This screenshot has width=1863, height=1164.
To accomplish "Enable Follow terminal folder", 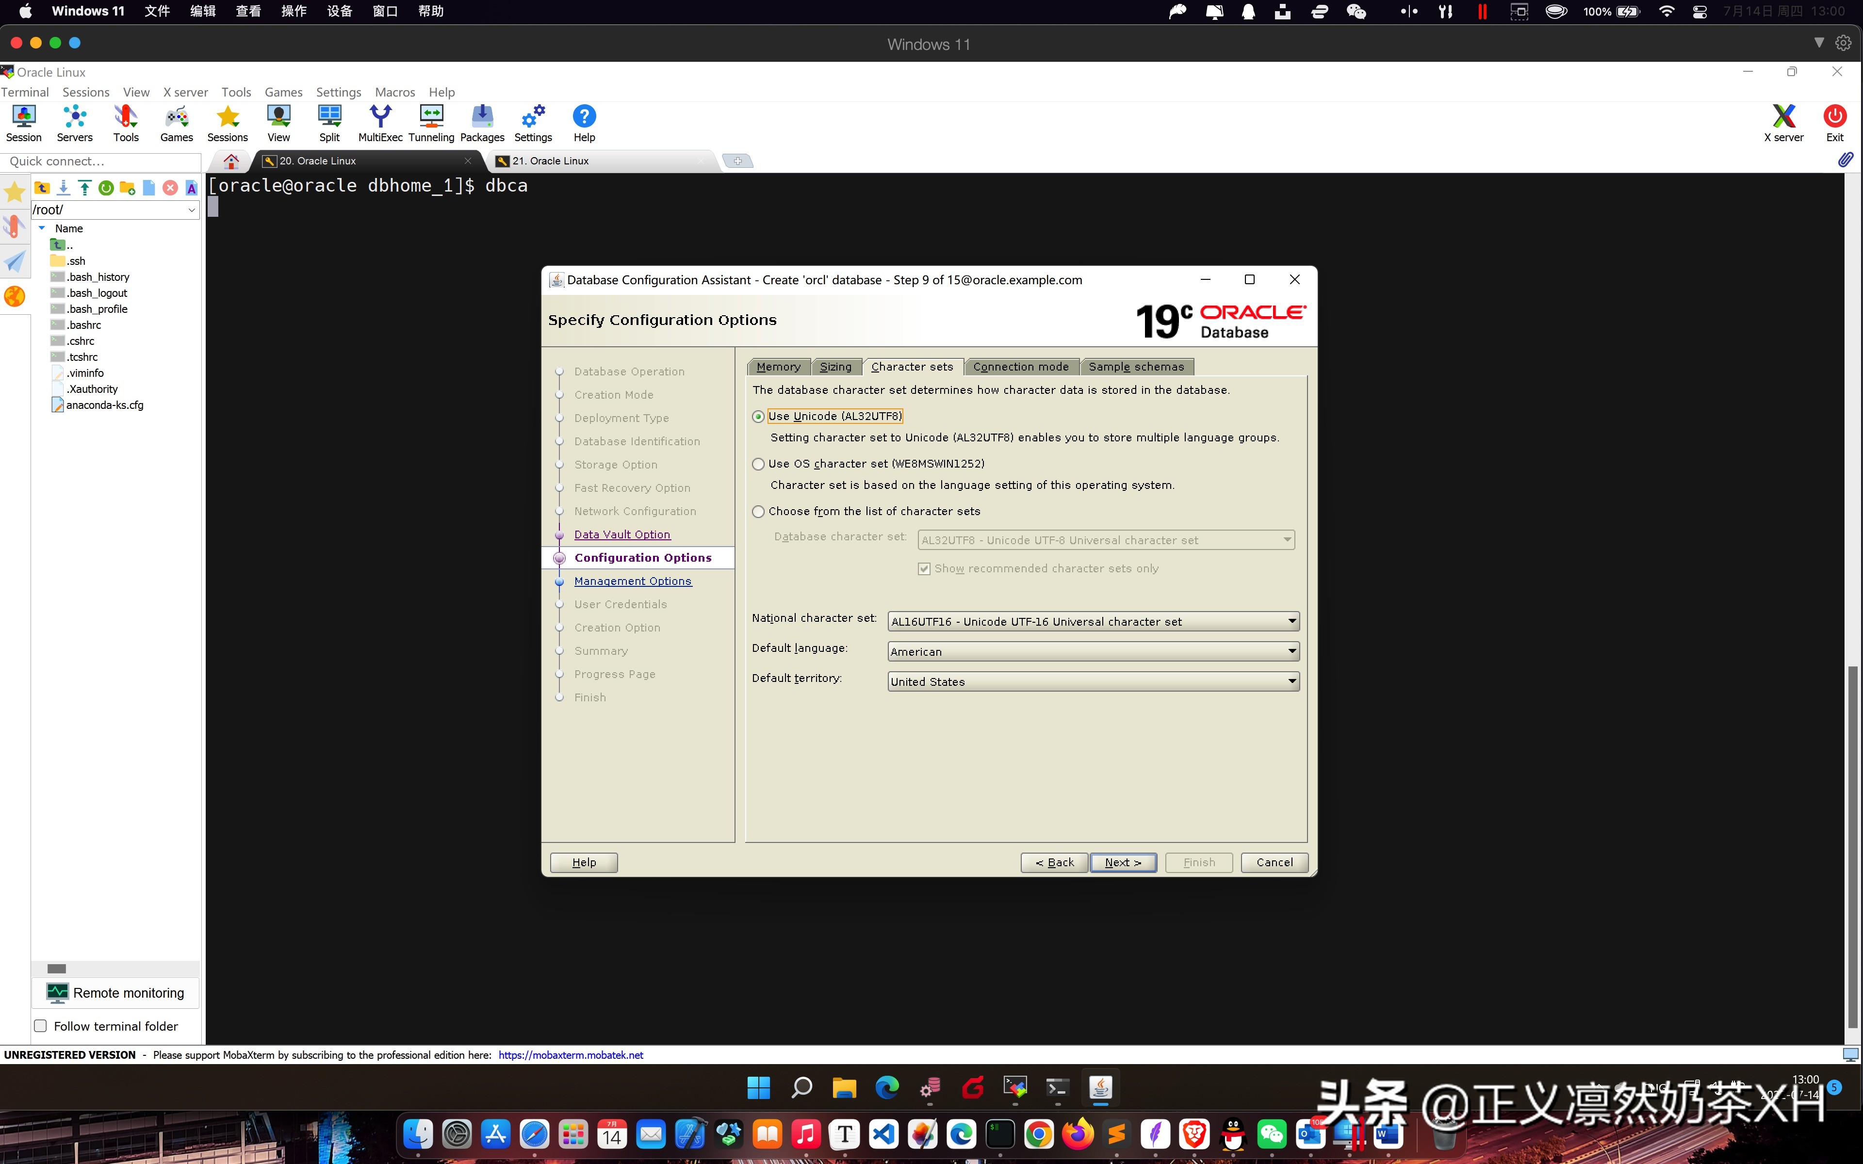I will click(40, 1025).
